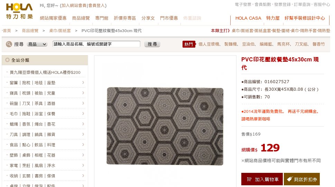Click the shopping cart icon

[x=249, y=179]
